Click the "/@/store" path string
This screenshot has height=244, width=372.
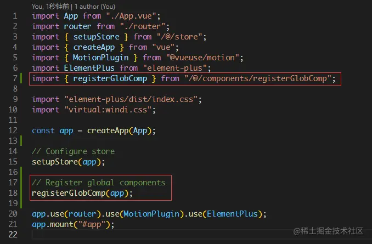pos(179,37)
